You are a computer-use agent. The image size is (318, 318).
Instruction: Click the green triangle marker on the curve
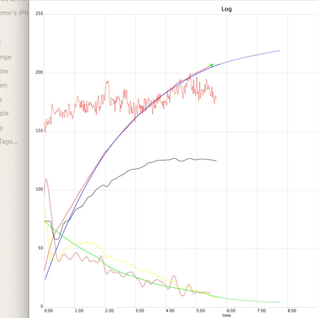click(x=212, y=66)
